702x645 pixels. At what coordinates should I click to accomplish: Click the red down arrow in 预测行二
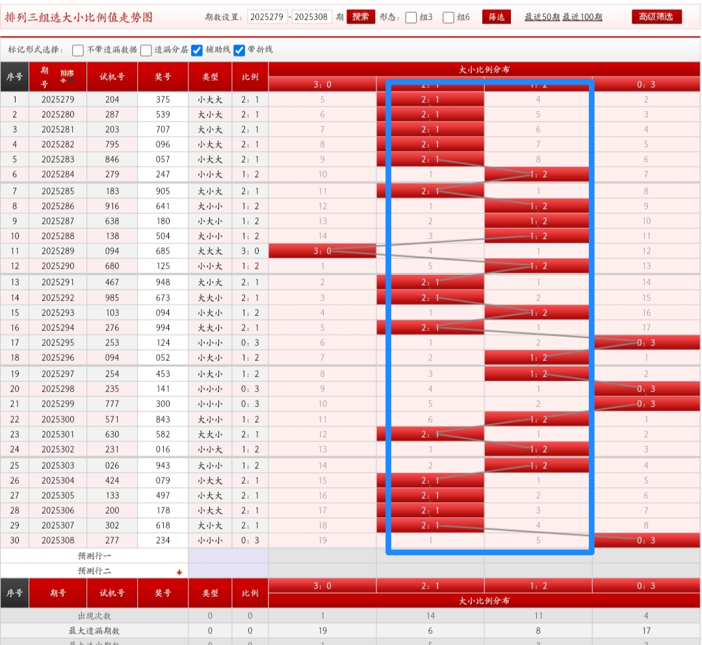coord(179,572)
